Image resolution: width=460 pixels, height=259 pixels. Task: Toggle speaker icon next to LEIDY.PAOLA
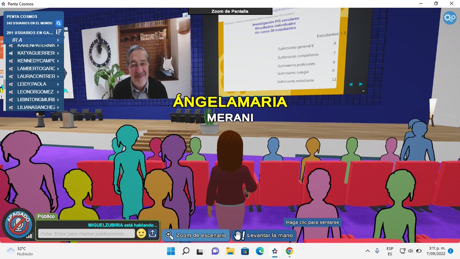11,84
